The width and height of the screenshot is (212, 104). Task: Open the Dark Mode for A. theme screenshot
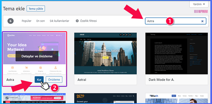point(177,53)
